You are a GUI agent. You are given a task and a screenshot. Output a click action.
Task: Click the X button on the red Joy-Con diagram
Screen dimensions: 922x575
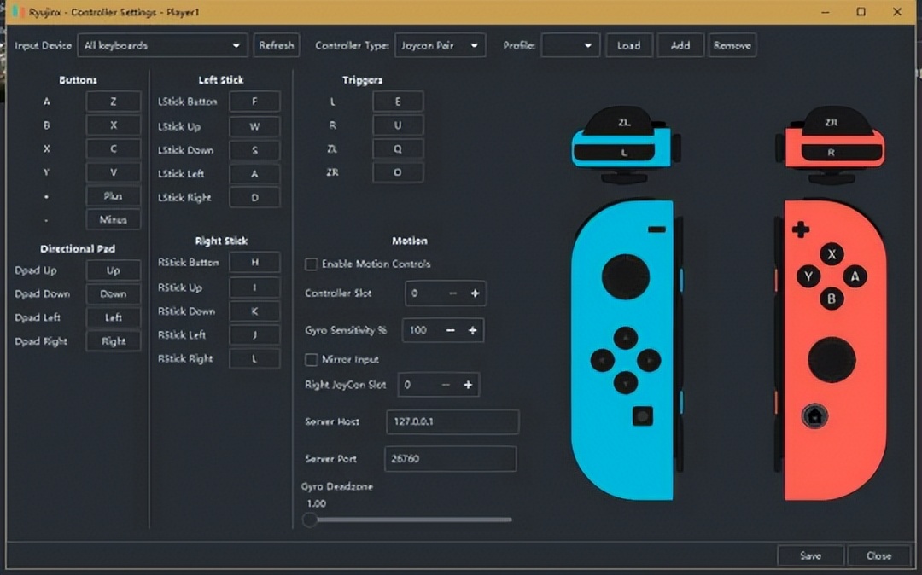click(833, 254)
